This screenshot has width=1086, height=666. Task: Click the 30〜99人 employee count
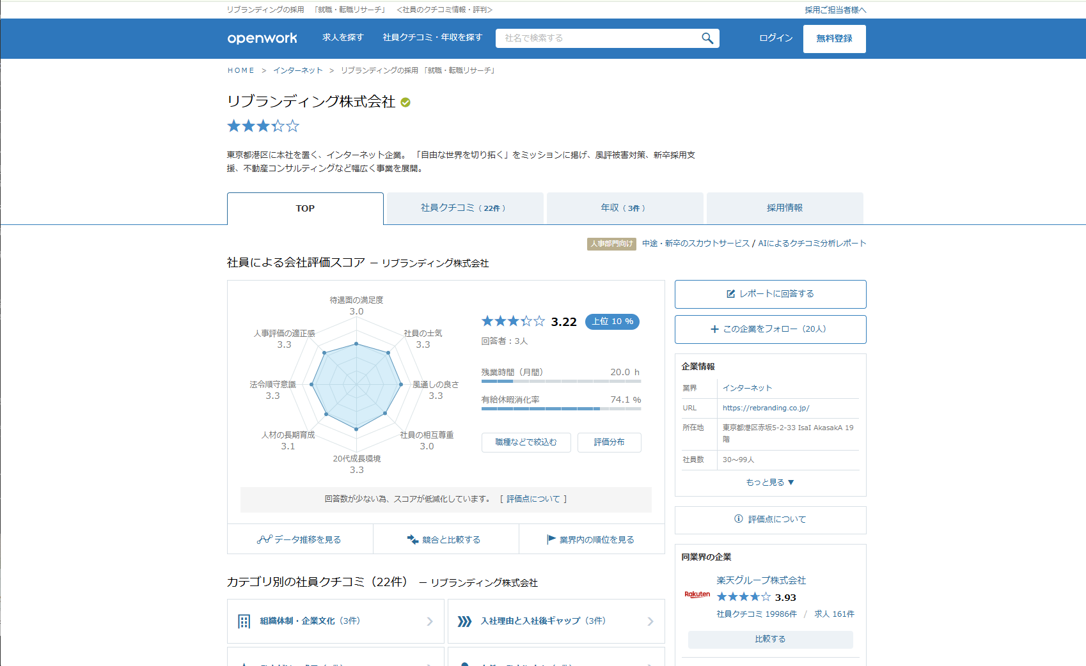pyautogui.click(x=739, y=460)
